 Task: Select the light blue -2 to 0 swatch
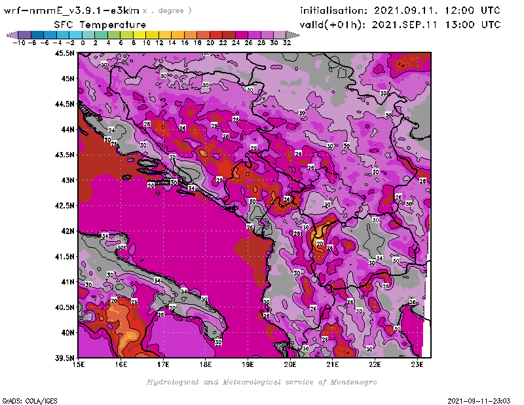[75, 35]
